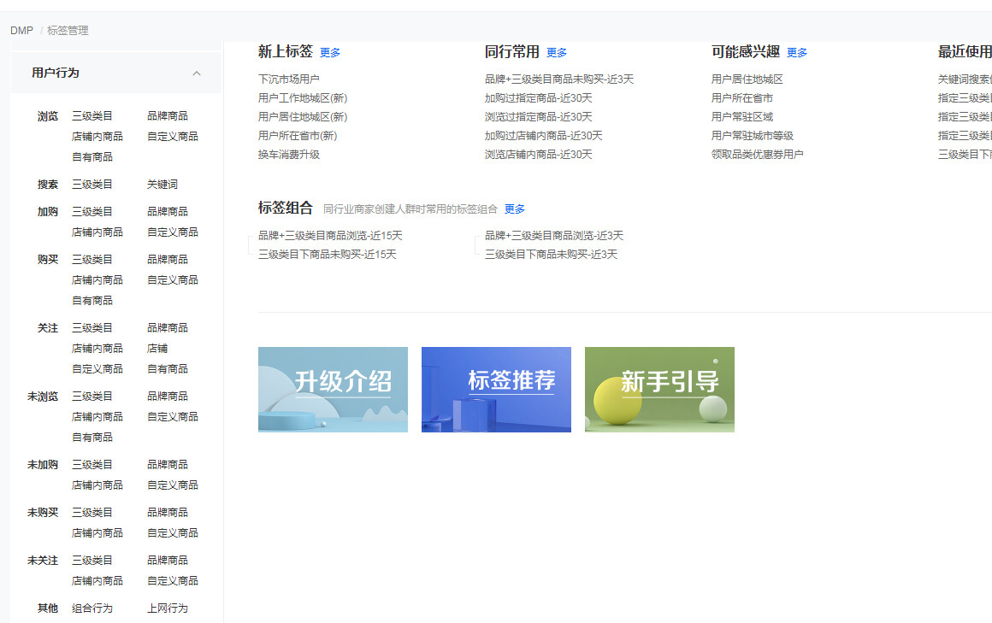This screenshot has height=623, width=992.
Task: Pick the 用户常驻城市等级 tag
Action: click(752, 136)
